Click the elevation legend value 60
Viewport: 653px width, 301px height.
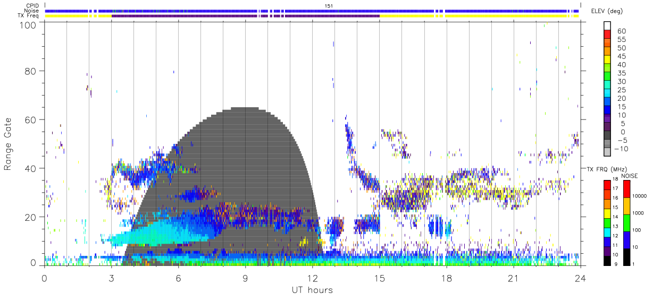pos(621,31)
